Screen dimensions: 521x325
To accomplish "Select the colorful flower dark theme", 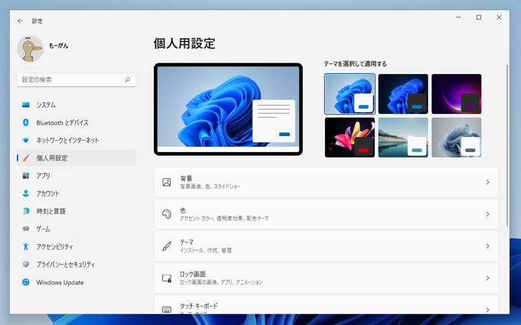I will (x=349, y=138).
